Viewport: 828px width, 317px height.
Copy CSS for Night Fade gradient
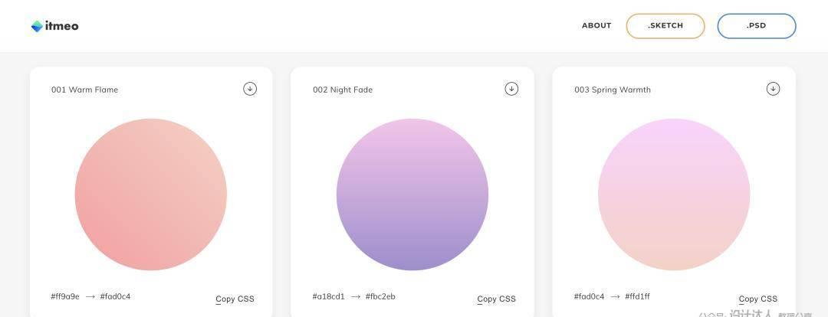[496, 299]
